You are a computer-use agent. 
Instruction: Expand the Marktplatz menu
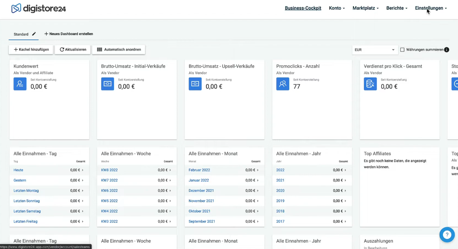coord(366,8)
